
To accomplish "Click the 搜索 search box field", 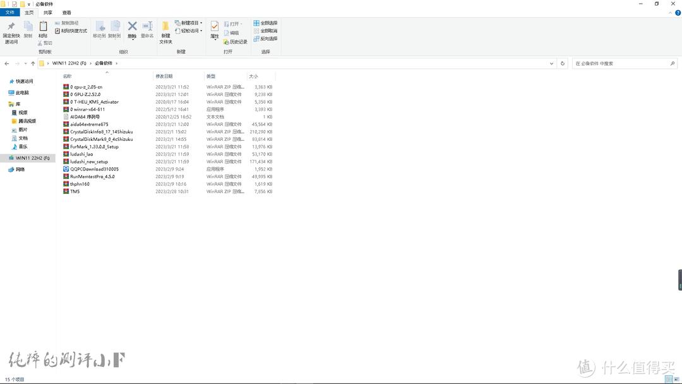I will pos(622,63).
